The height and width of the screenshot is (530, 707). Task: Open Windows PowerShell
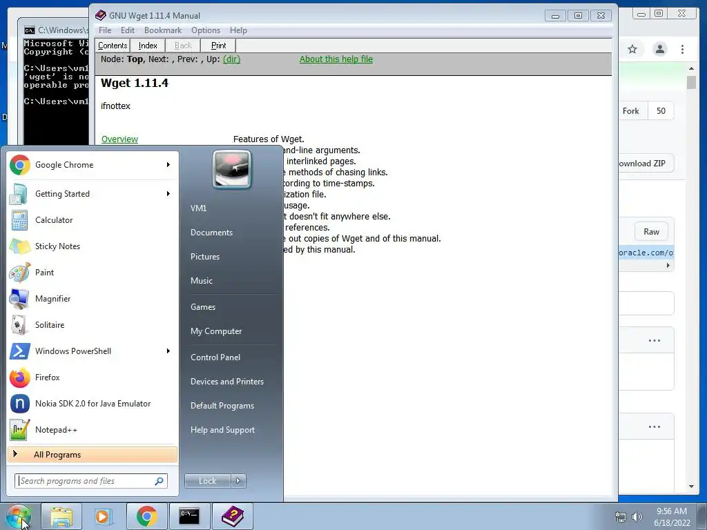[90, 351]
